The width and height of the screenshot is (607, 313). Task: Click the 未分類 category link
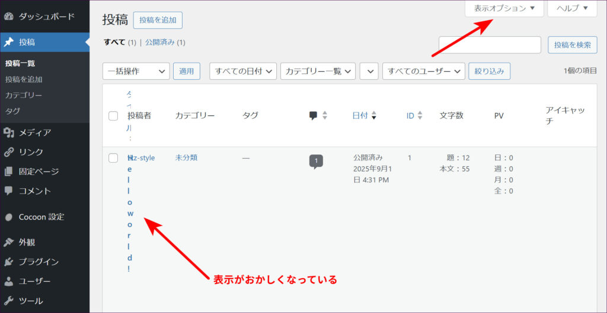click(186, 158)
